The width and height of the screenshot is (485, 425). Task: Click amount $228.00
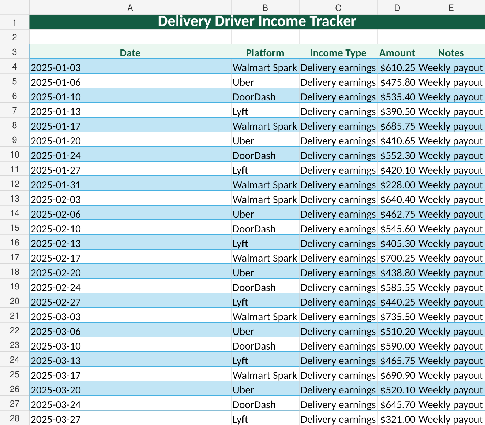coord(397,184)
